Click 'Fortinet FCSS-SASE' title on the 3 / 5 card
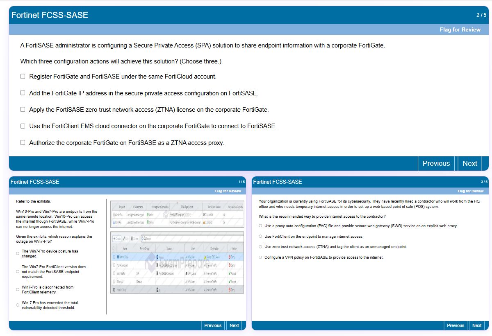The width and height of the screenshot is (492, 336). tap(278, 182)
